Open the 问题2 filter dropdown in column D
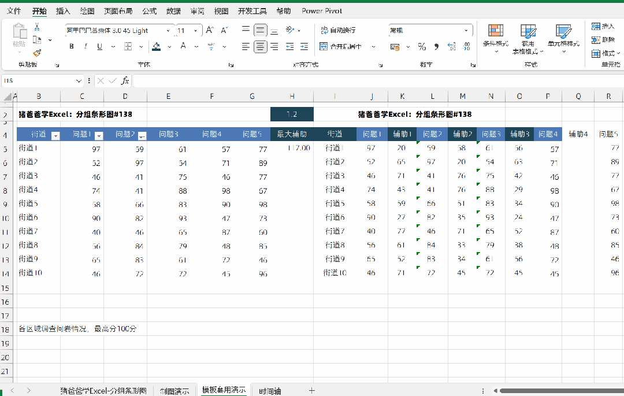Screen dimensions: 624x396 pos(142,136)
